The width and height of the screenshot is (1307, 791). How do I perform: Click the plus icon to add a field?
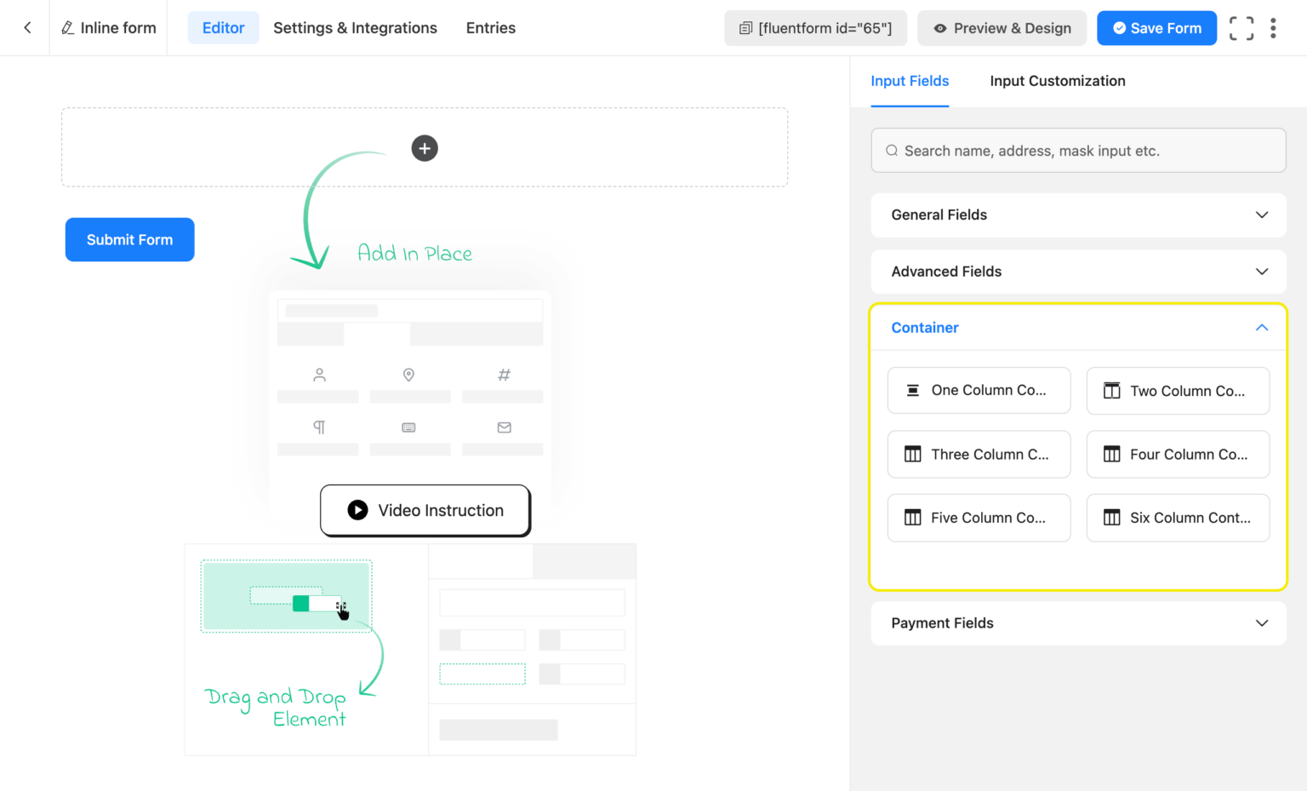[425, 147]
